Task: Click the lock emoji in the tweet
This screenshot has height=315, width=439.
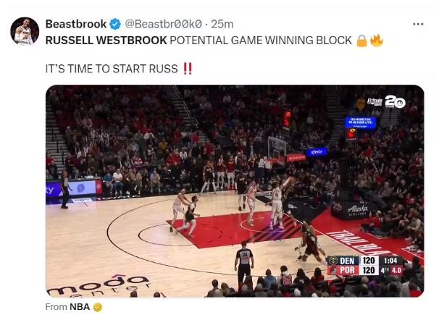Action: click(x=361, y=41)
